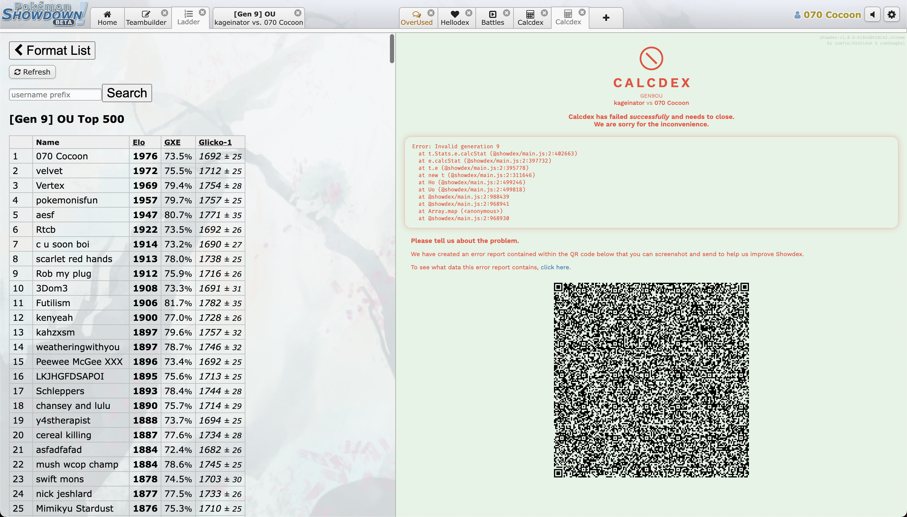Viewport: 907px width, 517px height.
Task: Click the Pokémon Showdown logo
Action: click(44, 13)
